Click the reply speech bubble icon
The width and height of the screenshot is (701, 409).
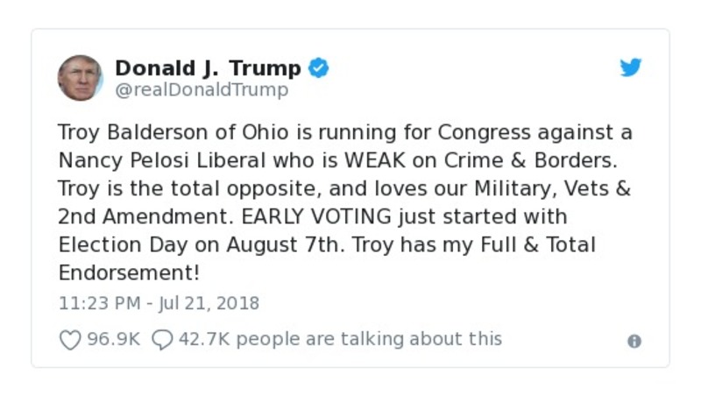[161, 340]
